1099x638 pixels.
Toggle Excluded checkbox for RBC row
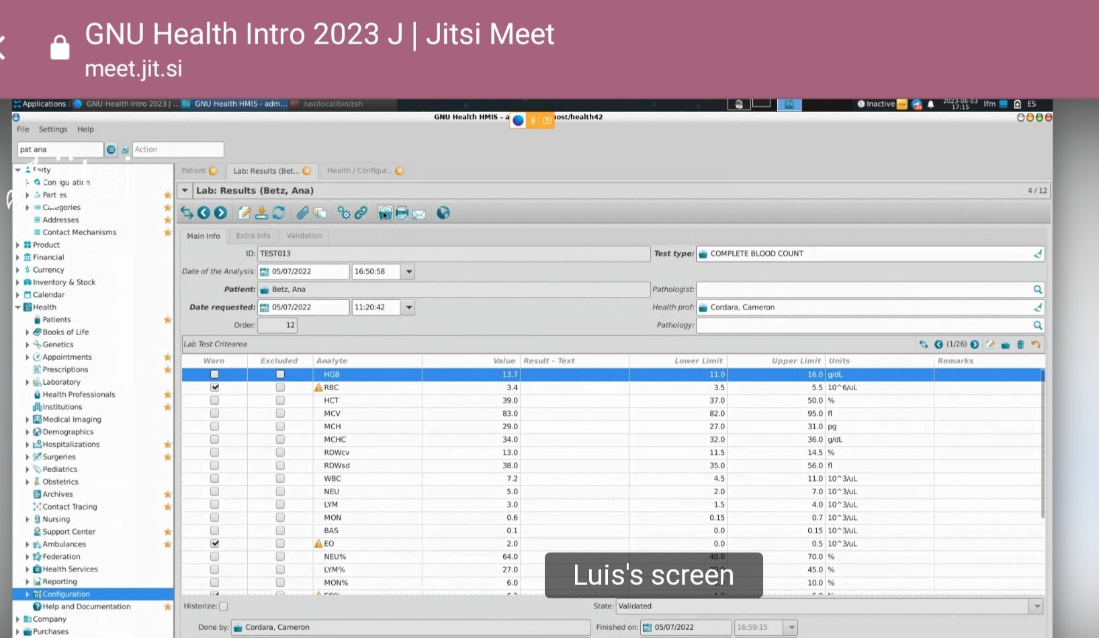coord(280,388)
